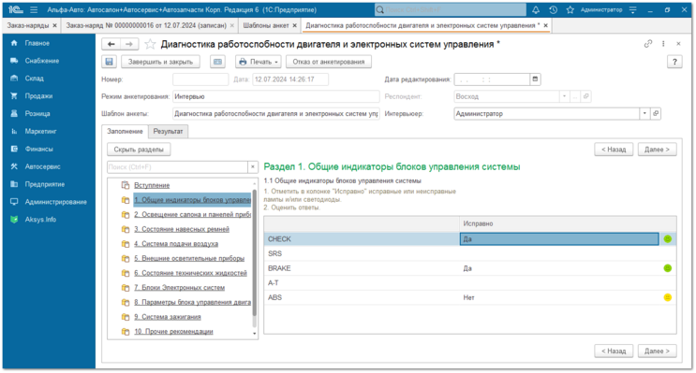Open favorites star in title bar
The width and height of the screenshot is (696, 373).
click(x=570, y=9)
